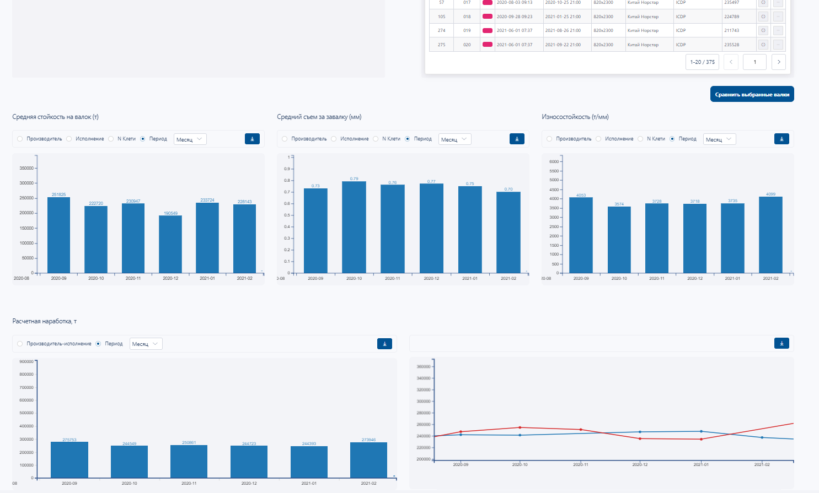The image size is (819, 493).
Task: Download the red and blue line chart
Action: click(781, 344)
